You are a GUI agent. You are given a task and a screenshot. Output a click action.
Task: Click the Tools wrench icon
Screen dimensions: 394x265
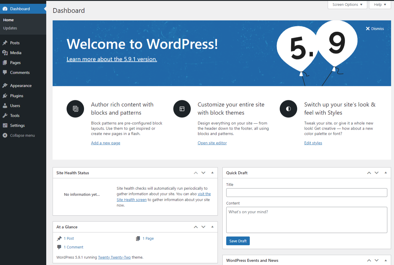point(5,115)
